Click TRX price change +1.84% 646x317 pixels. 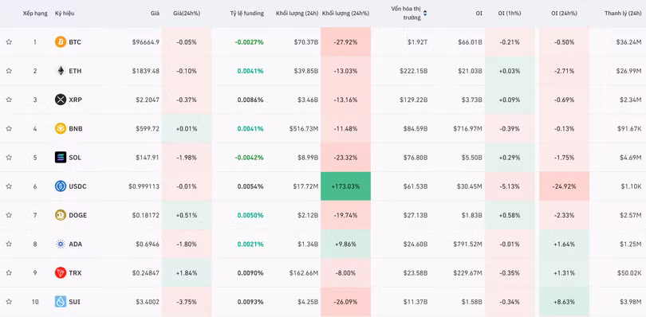[x=187, y=273]
